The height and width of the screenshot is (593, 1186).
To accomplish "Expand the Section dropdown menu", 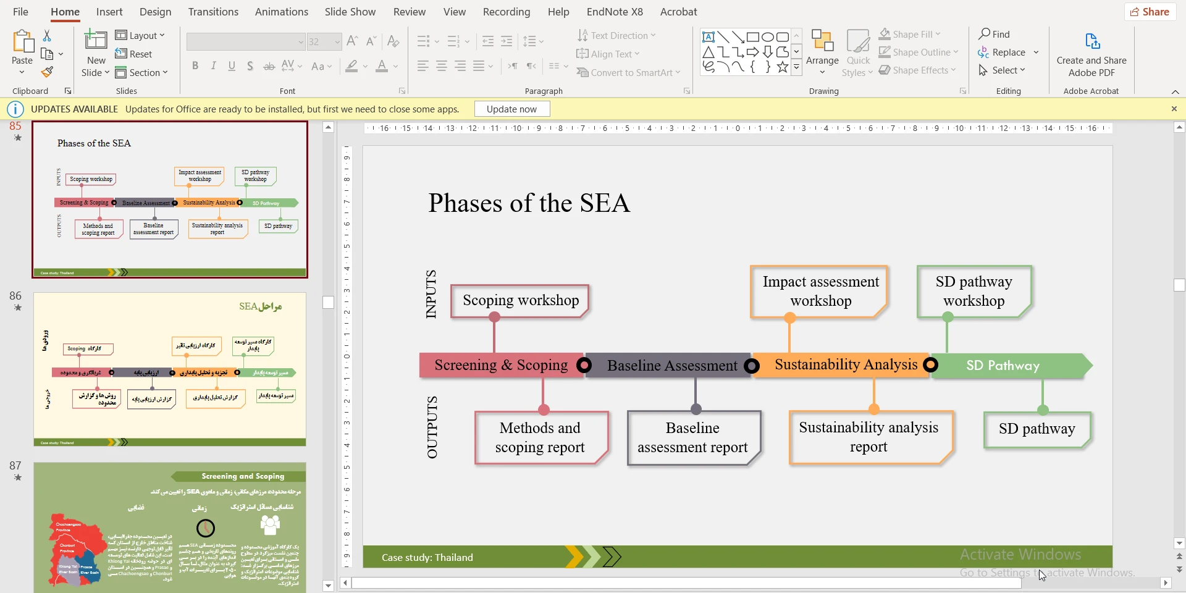I will coord(141,73).
